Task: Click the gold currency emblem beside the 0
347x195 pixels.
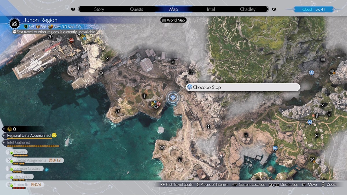Action: [10, 129]
